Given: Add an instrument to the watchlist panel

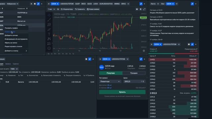Looking at the screenshot, I should (x=31, y=4).
